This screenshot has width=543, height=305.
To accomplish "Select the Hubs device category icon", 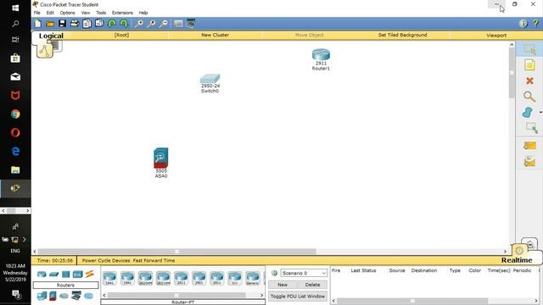I will pos(65,274).
